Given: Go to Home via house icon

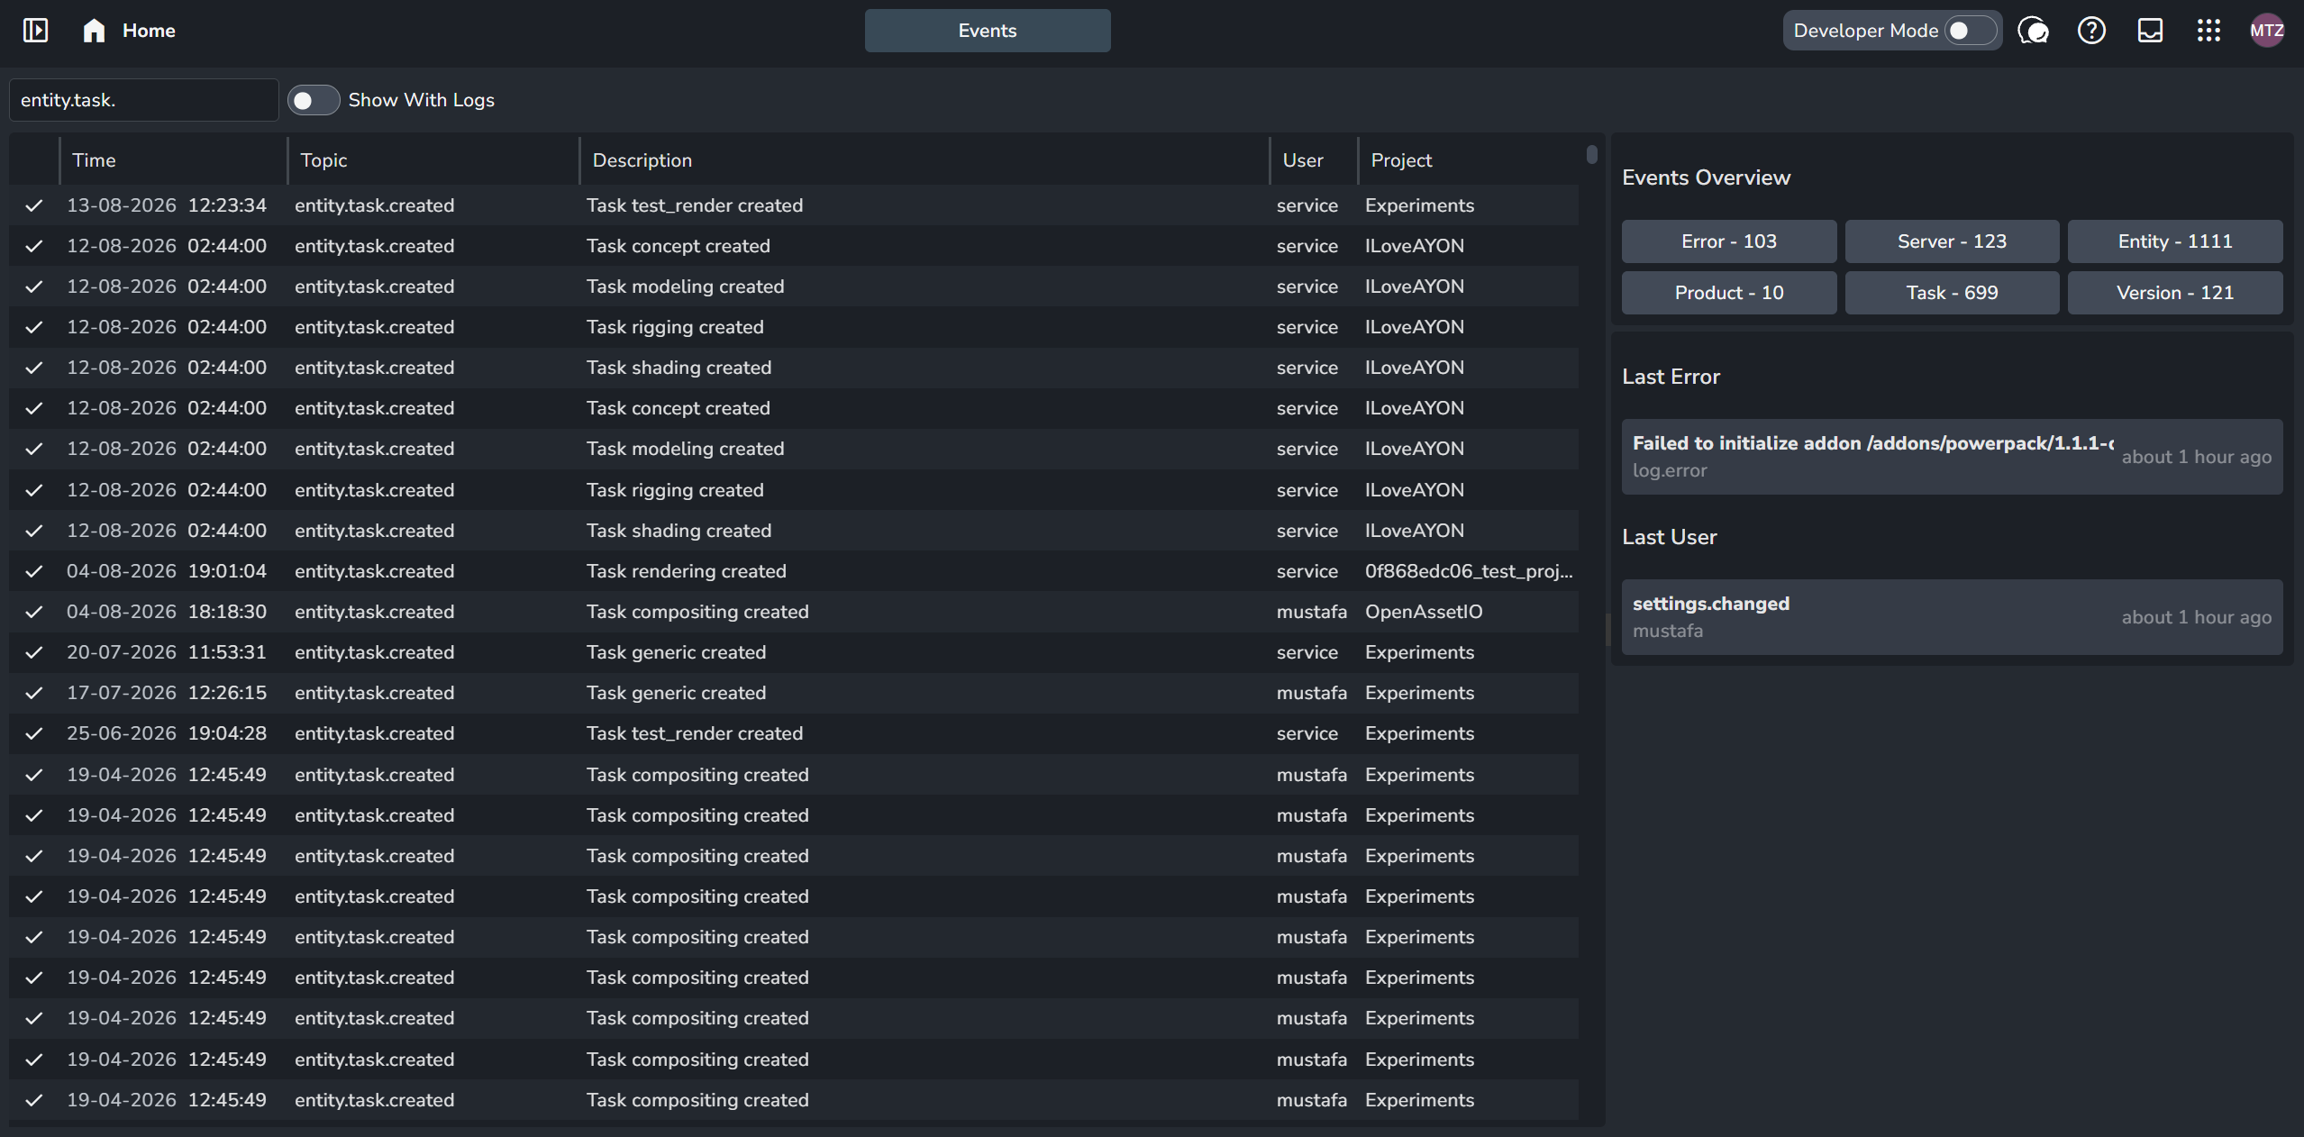Looking at the screenshot, I should point(94,31).
